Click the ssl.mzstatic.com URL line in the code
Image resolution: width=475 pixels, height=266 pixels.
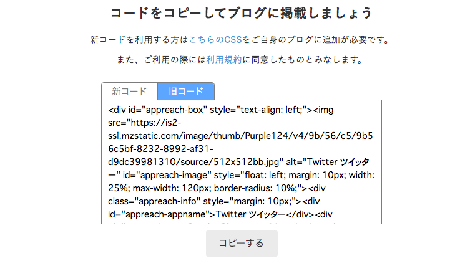click(240, 136)
